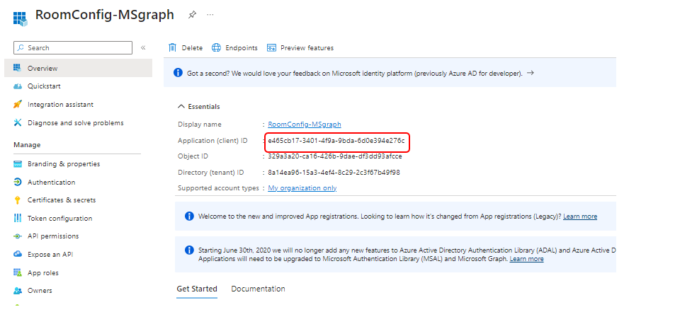
Task: Click the Token configuration bars icon
Action: (17, 218)
